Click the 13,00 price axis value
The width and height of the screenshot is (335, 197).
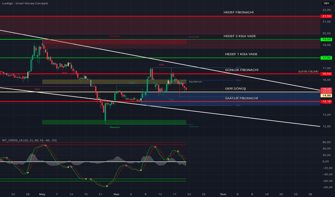pos(327,115)
